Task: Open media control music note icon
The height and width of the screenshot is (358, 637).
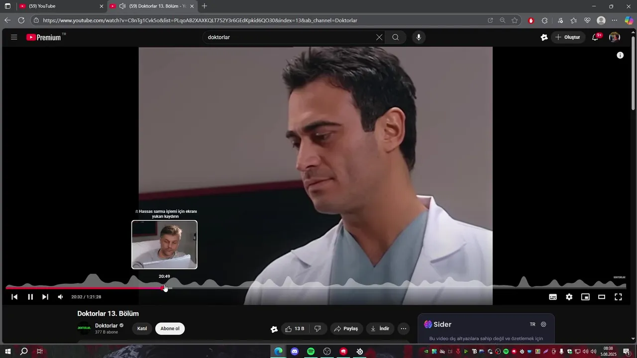Action: click(x=560, y=20)
